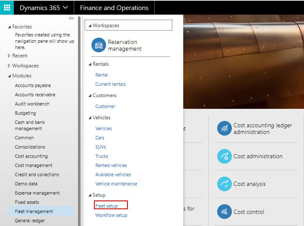Screen dimensions: 304x226
Task: Expand the Recent section
Action: click(9, 56)
